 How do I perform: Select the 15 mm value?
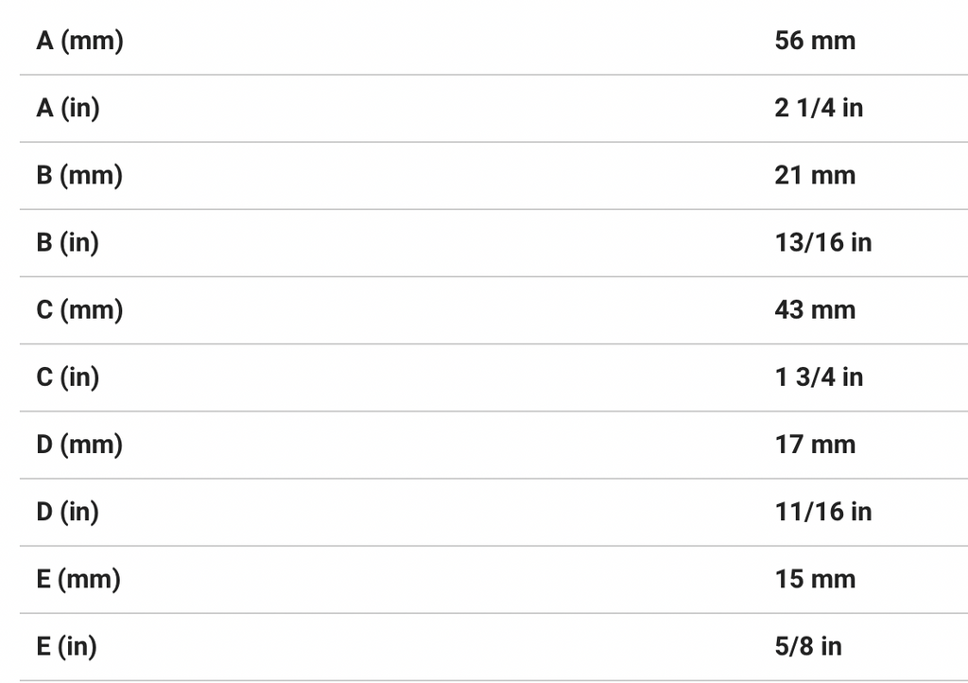click(x=814, y=579)
